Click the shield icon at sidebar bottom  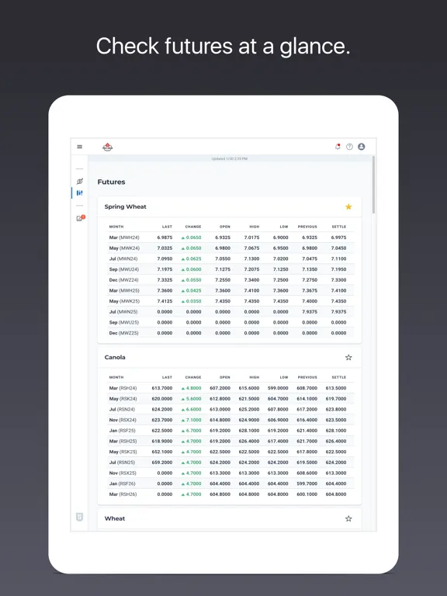point(79,517)
